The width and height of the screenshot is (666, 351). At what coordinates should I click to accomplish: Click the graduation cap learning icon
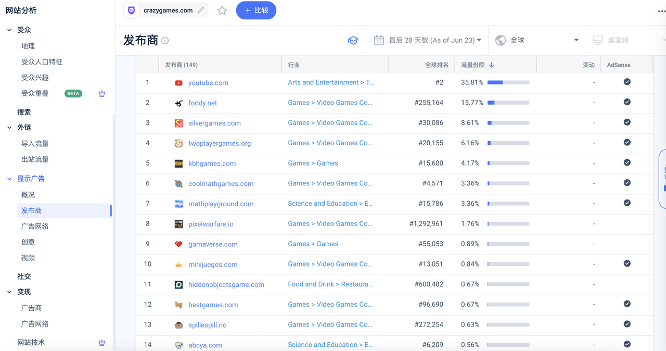(353, 41)
